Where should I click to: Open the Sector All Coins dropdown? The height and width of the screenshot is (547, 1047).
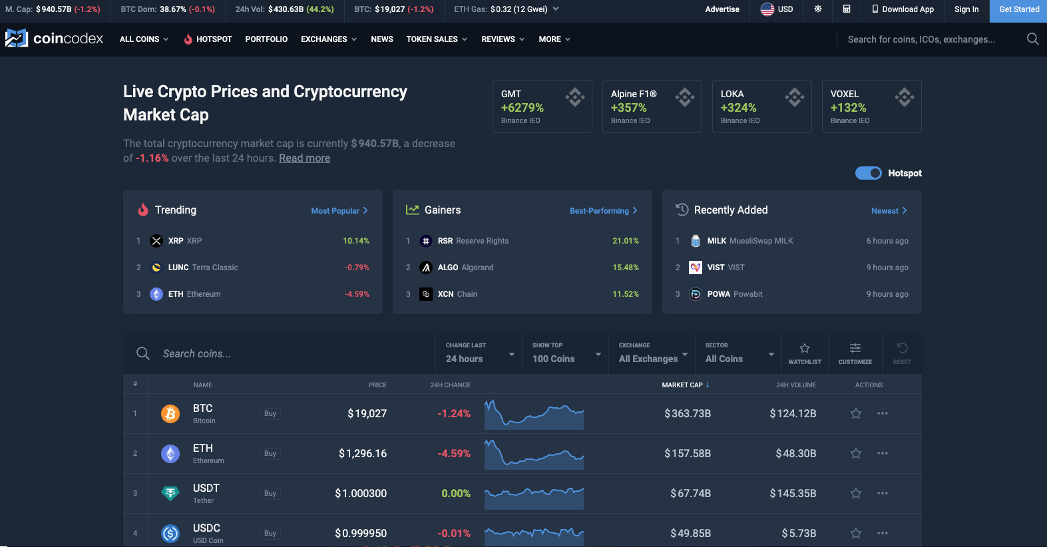(x=739, y=353)
